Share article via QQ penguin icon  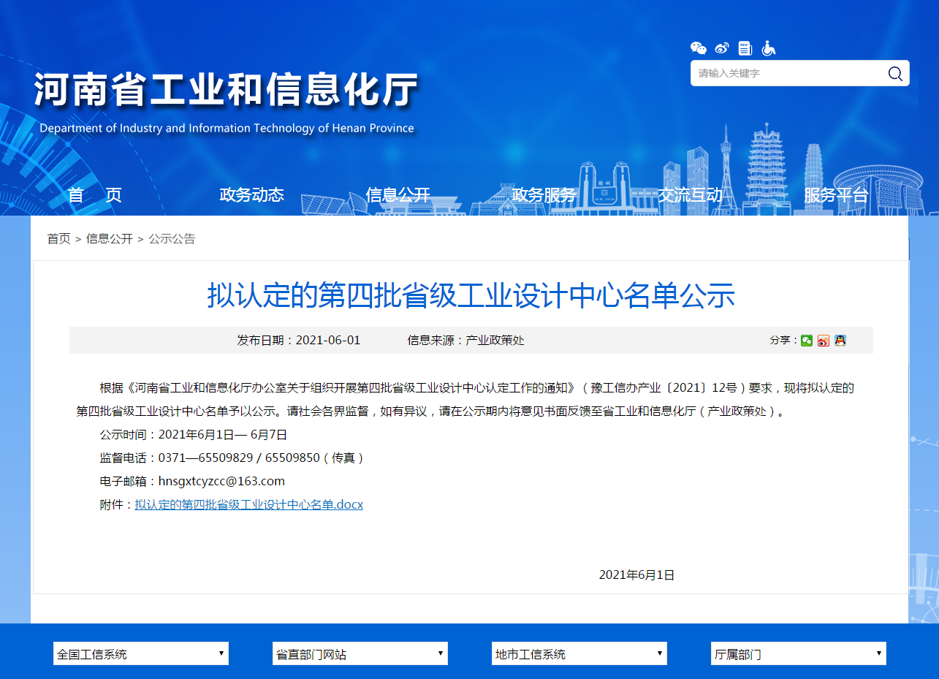point(840,341)
